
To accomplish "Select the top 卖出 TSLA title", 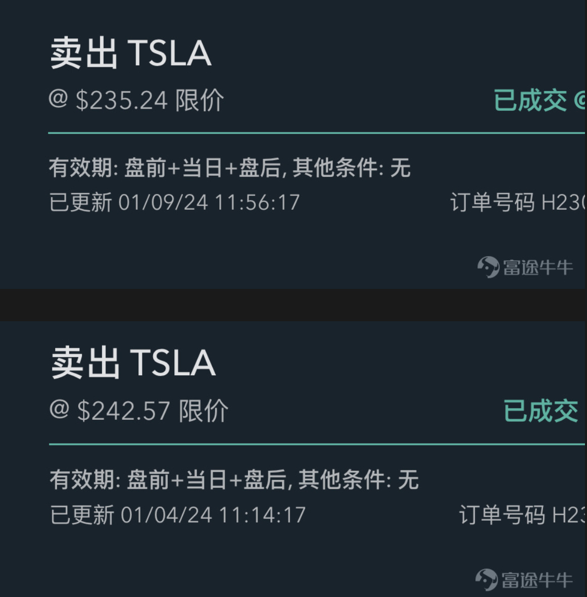I will pyautogui.click(x=131, y=53).
